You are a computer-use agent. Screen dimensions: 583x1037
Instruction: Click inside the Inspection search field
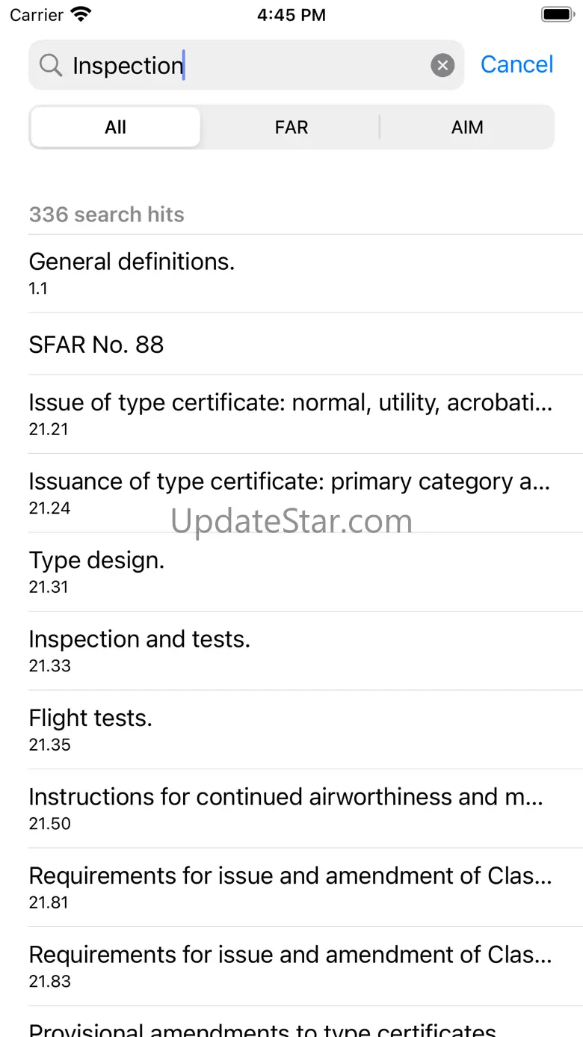(247, 66)
